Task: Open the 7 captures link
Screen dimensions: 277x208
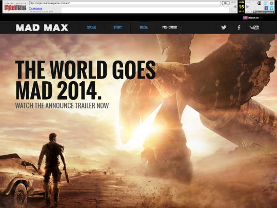Action: pyautogui.click(x=36, y=8)
